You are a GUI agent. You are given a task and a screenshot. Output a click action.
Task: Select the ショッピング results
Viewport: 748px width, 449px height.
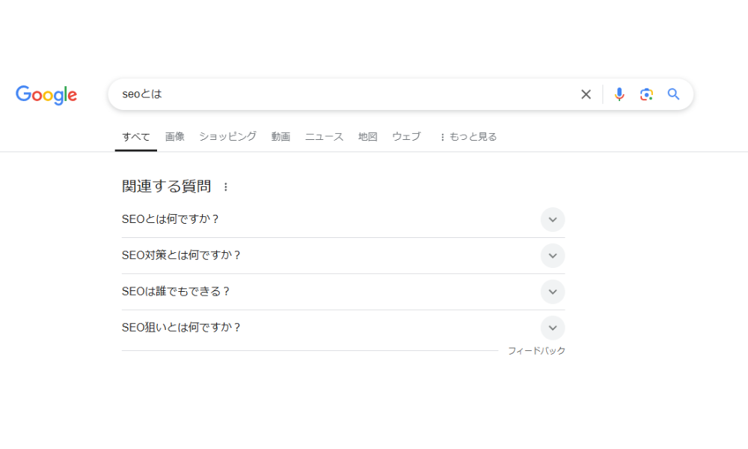(x=227, y=136)
